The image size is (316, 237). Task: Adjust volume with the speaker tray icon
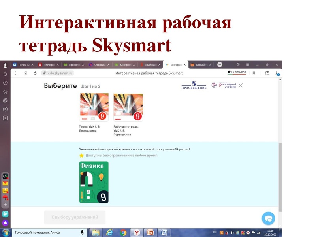[232, 232]
